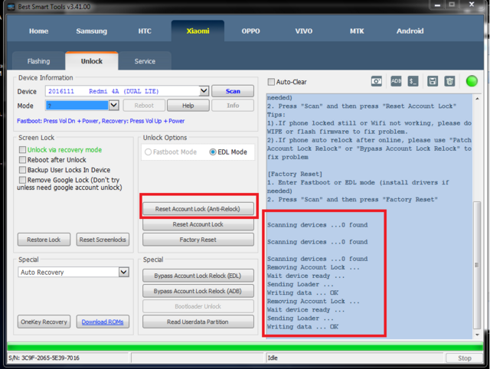Check Unlock via recovery mode
Screen dimensions: 490x369
(22, 149)
